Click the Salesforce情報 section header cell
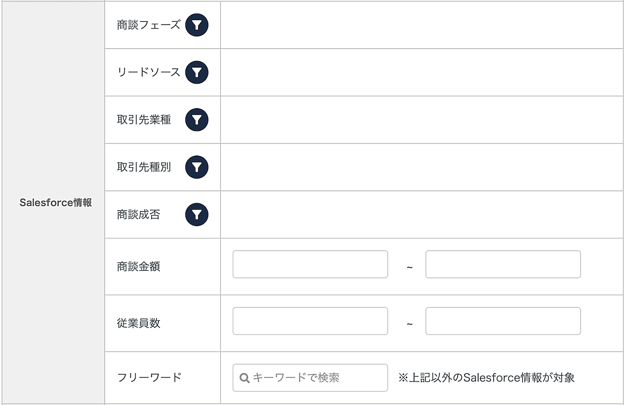 click(x=55, y=203)
